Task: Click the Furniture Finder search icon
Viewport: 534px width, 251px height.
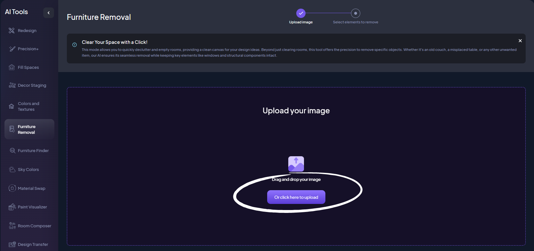Action: coord(12,150)
